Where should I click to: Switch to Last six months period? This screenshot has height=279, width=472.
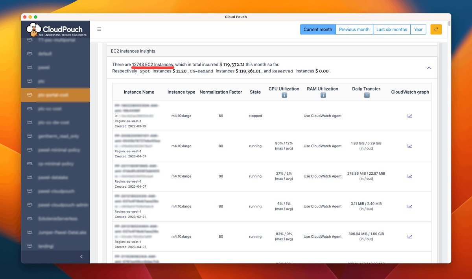[392, 30]
